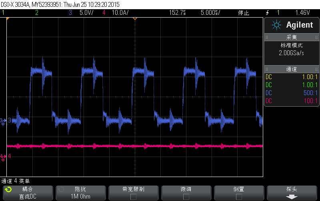Viewport: 320px width, 201px height.
Task: Click channel 1 DC 1.00:1 row
Action: pyautogui.click(x=292, y=77)
